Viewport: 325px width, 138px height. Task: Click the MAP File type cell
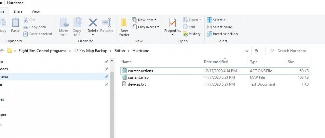tap(257, 77)
